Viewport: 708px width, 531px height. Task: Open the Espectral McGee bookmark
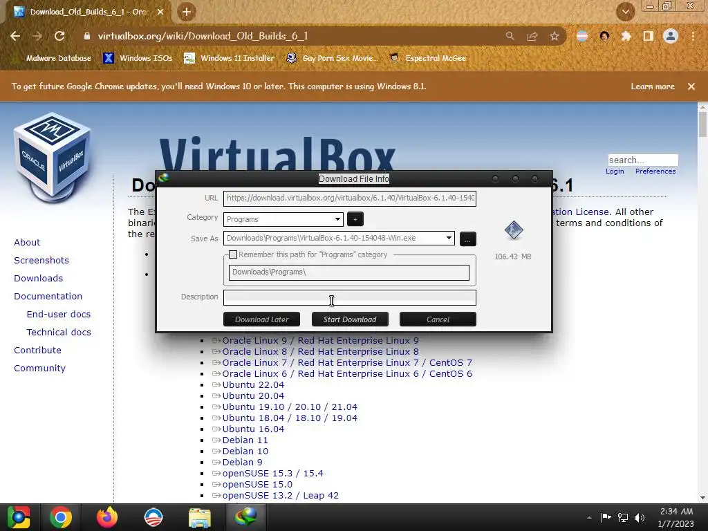pyautogui.click(x=428, y=58)
